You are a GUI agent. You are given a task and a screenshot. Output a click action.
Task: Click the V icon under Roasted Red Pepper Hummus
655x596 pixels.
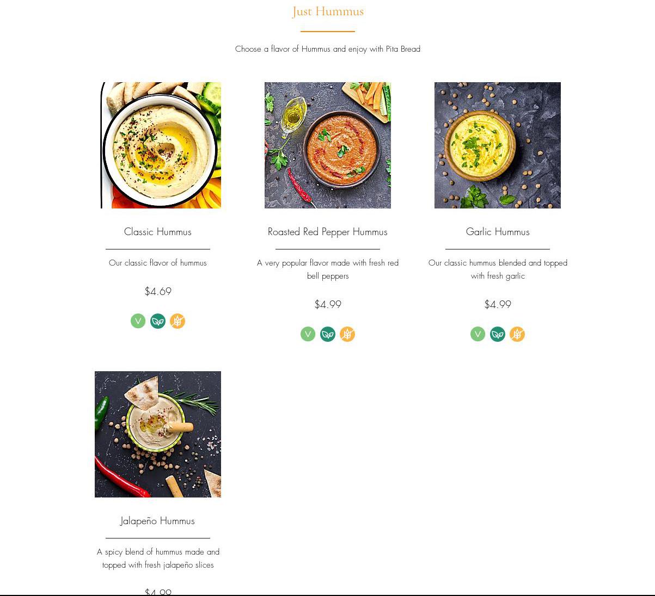tap(308, 334)
